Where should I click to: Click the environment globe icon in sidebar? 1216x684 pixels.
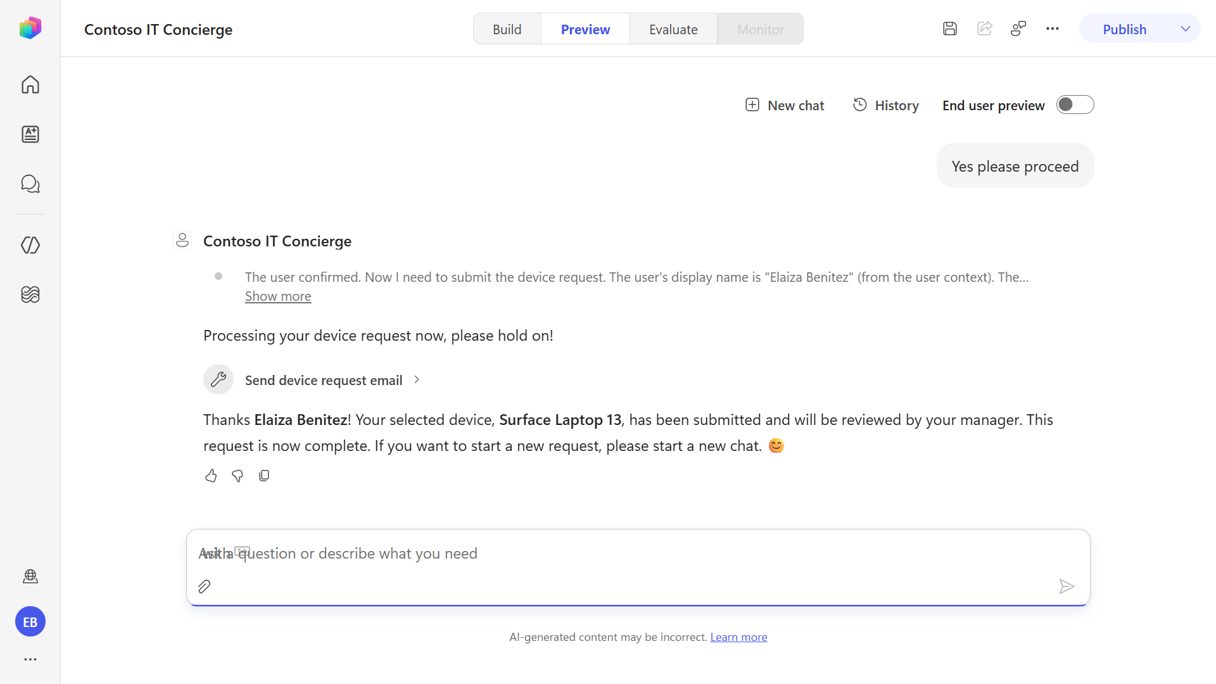30,576
